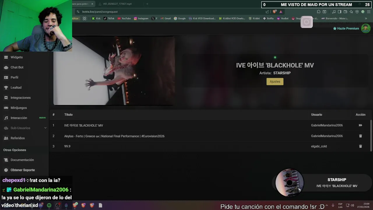The width and height of the screenshot is (373, 210).
Task: Switch to VID_20260227_175927.mp4 tab
Action: (x=117, y=4)
